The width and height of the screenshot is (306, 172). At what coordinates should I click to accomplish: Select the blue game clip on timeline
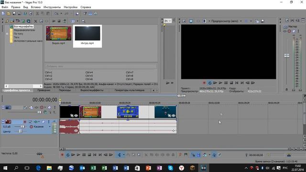[128, 112]
